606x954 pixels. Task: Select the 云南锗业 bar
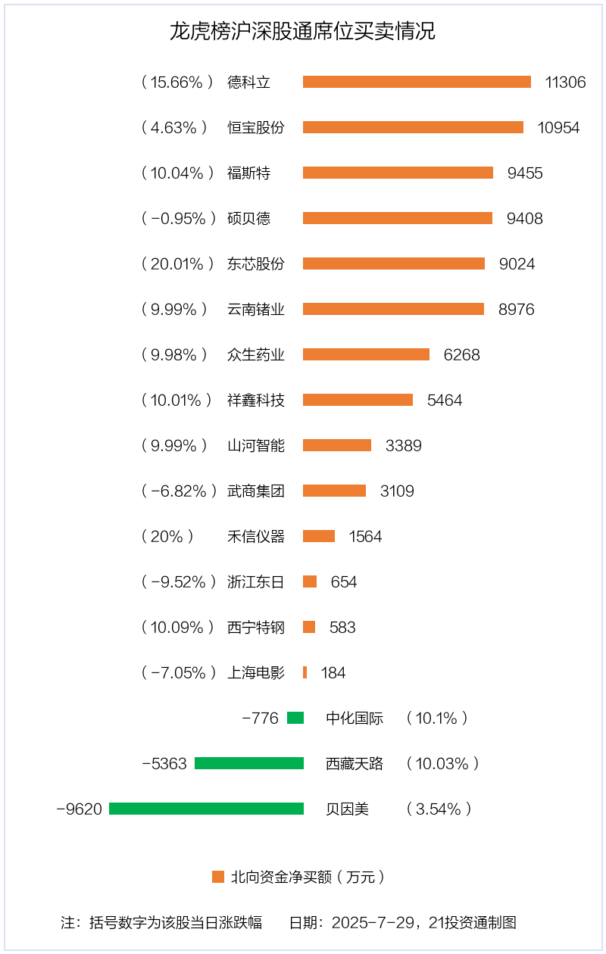[x=393, y=309]
